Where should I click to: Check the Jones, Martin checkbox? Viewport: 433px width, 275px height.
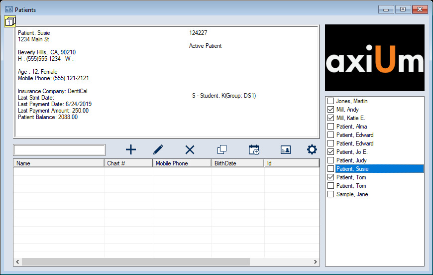click(x=331, y=101)
